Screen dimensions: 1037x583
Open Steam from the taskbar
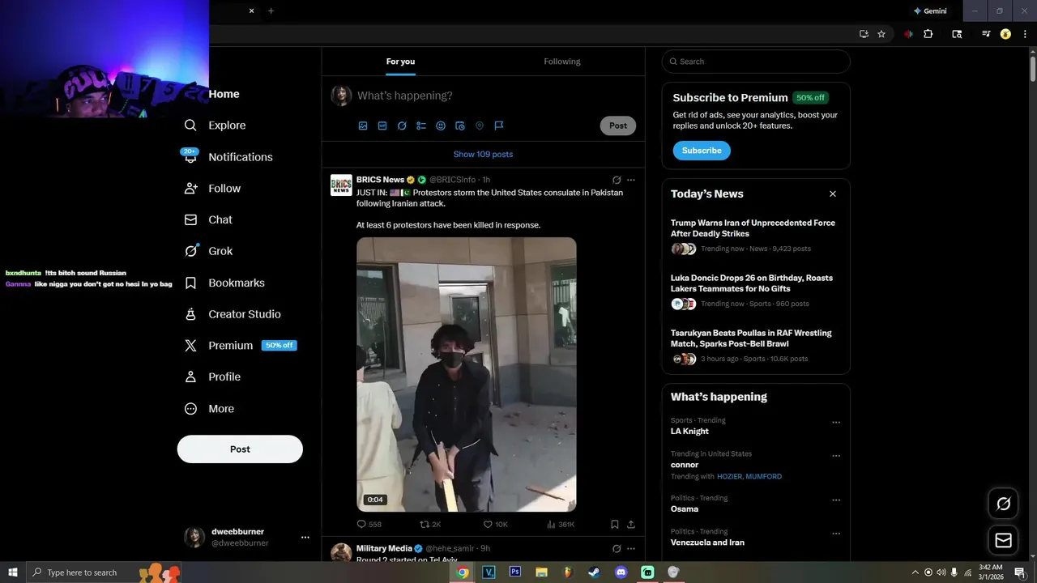(x=594, y=572)
